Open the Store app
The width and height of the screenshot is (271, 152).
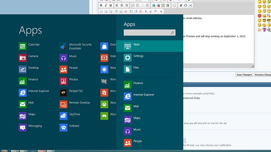pos(108,46)
